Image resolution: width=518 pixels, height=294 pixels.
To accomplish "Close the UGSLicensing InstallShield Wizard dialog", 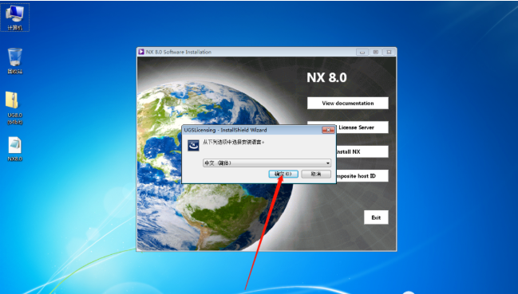I will pyautogui.click(x=328, y=130).
